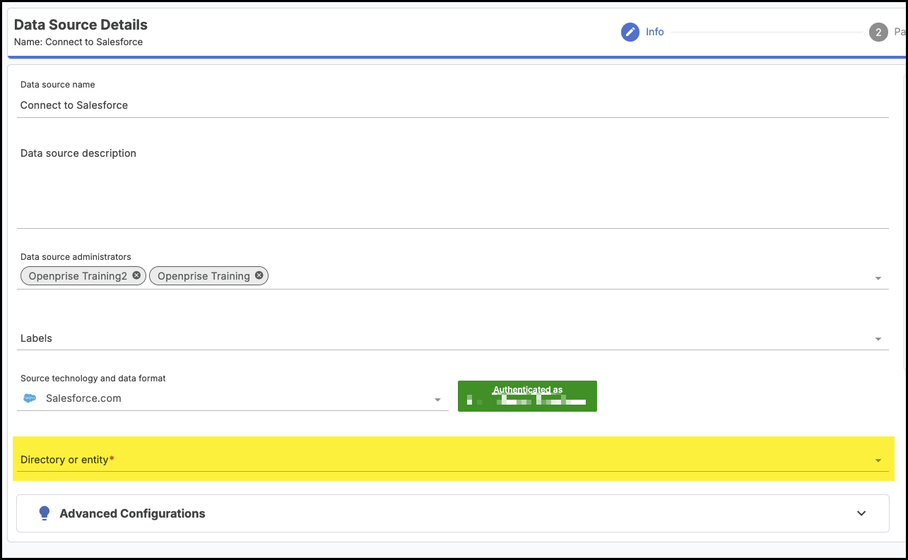Click the Name: Connect to Salesforce subtitle

pyautogui.click(x=78, y=42)
